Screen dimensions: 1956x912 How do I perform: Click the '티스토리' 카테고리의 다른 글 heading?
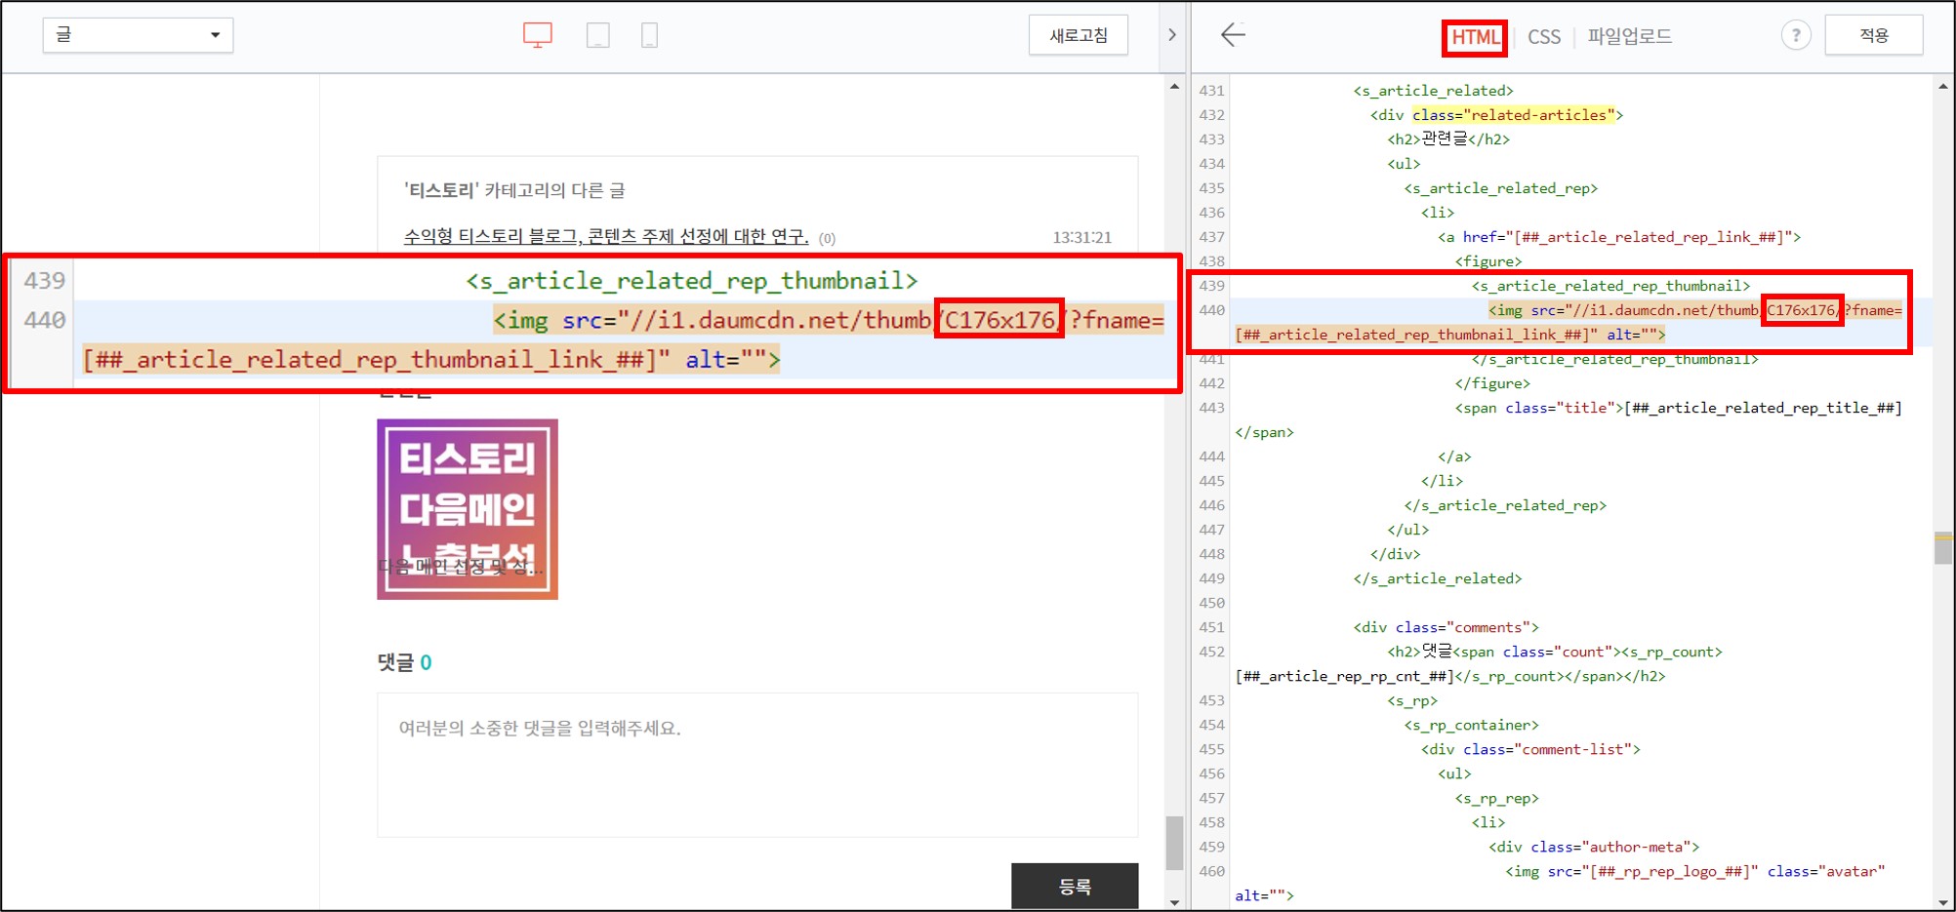(514, 190)
